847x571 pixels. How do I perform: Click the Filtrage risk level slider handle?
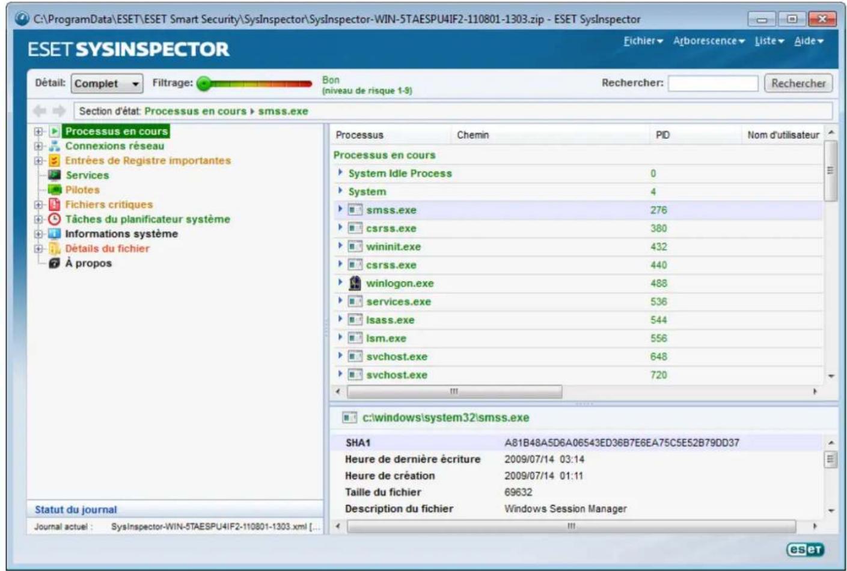(x=204, y=83)
